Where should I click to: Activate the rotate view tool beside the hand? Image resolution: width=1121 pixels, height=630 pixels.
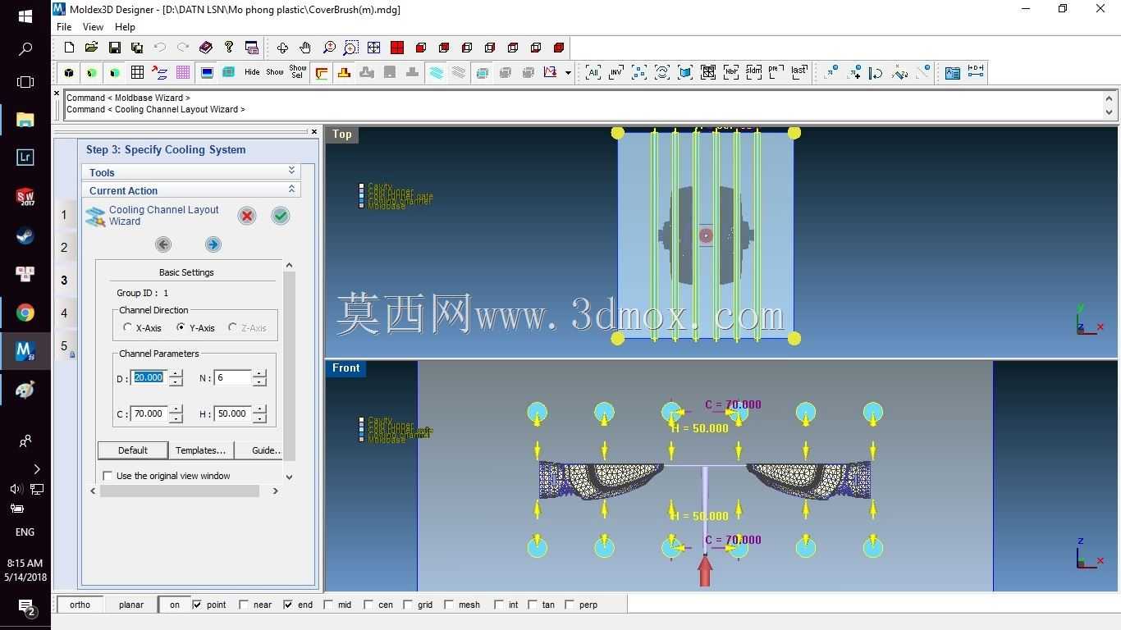point(282,48)
